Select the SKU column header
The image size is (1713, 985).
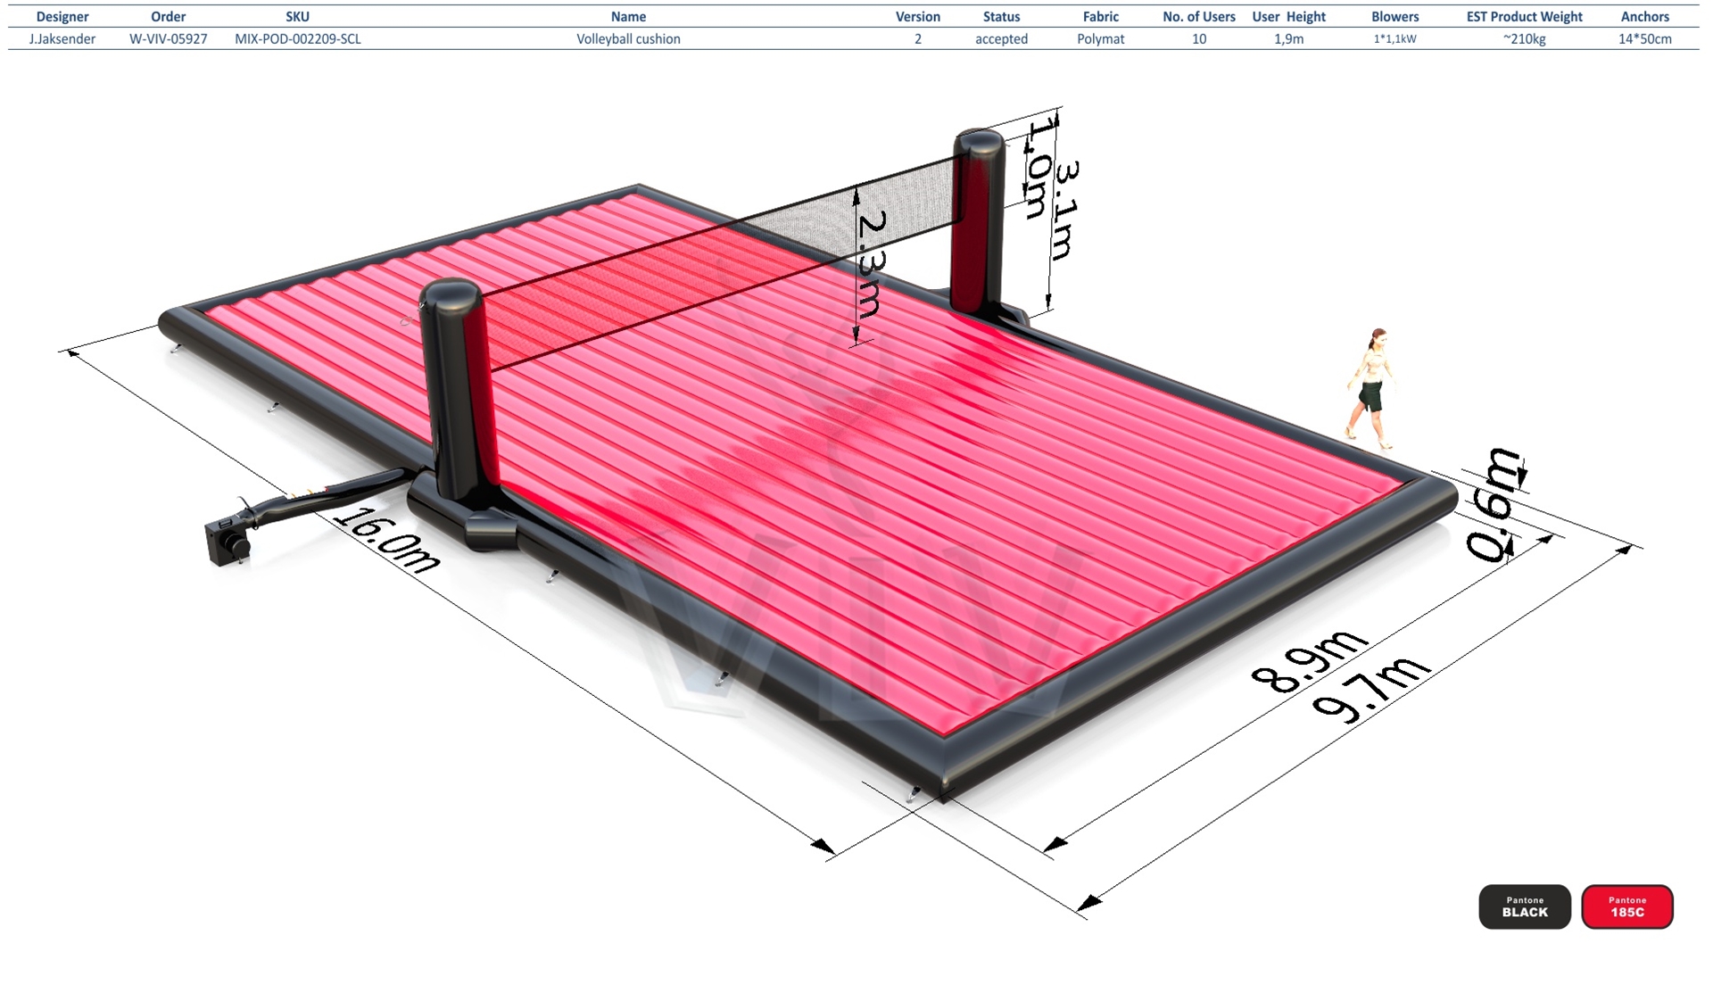click(298, 16)
